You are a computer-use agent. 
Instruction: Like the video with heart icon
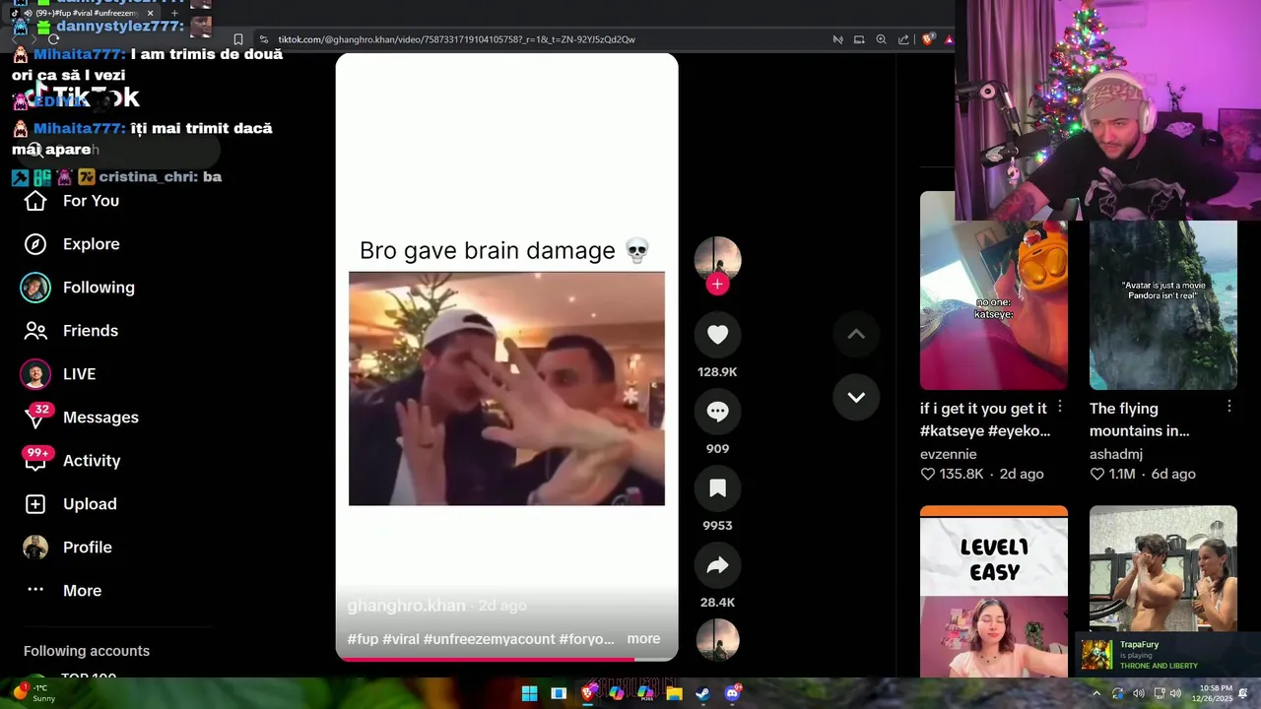(717, 335)
